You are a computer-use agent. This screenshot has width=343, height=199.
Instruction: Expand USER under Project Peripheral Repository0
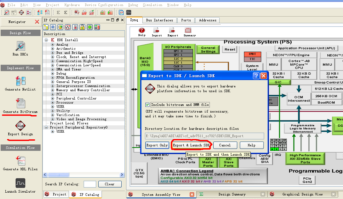tap(52, 131)
